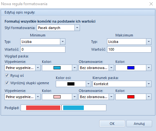Toggle the Rysuj oś checkbox
Screen dimensions: 156x131
tap(7, 76)
